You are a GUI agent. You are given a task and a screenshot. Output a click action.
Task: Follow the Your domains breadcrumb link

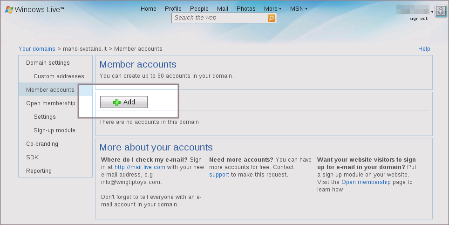pyautogui.click(x=37, y=49)
